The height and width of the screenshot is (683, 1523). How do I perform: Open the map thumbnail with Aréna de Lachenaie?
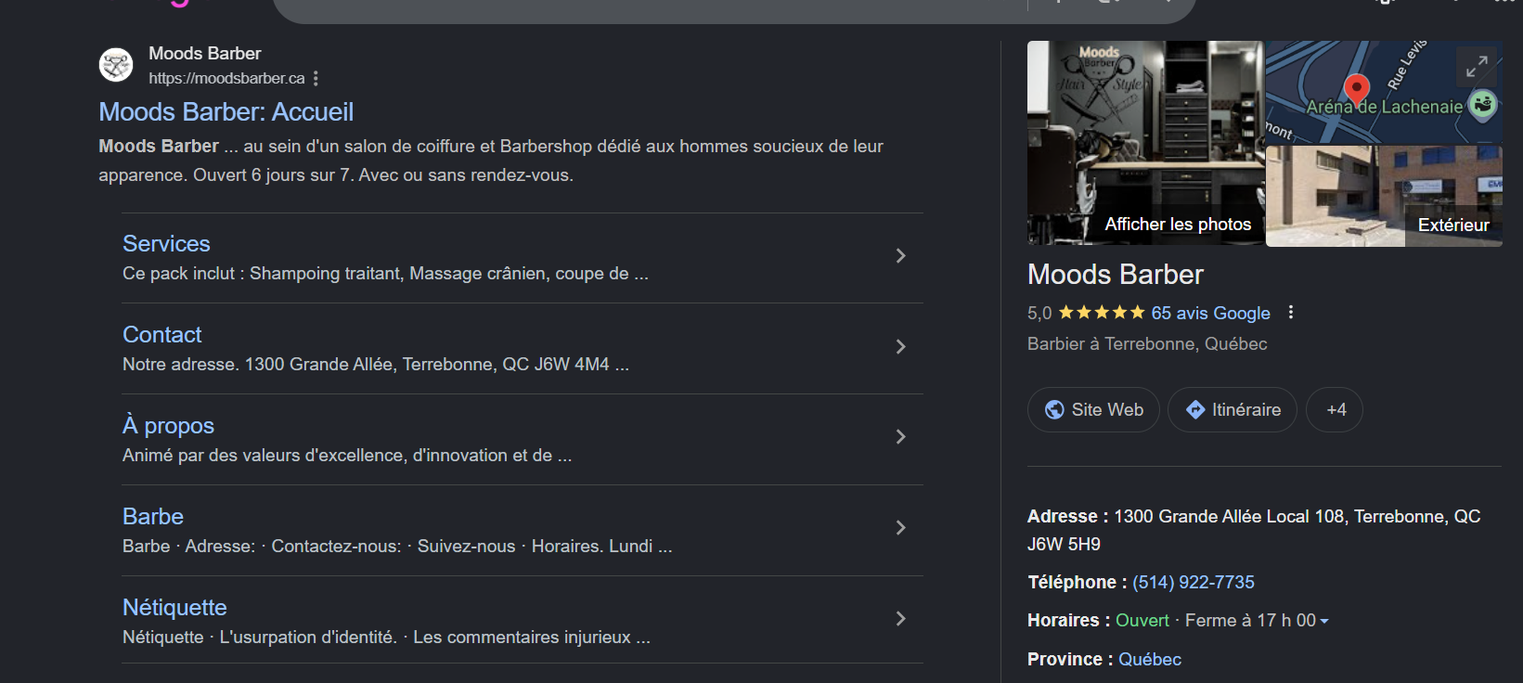point(1384,92)
